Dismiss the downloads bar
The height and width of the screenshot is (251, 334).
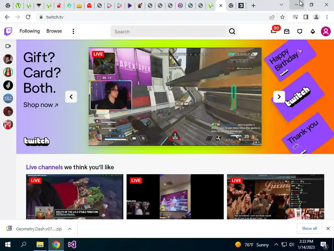[x=328, y=228]
